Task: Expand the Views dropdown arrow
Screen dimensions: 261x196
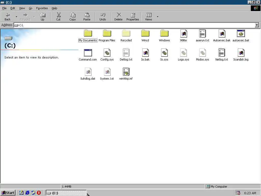Action: 158,17
